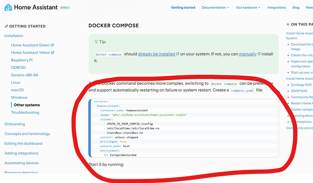This screenshot has height=183, width=313.
Task: Go to Blog in the top navigation
Action: tap(296, 8)
